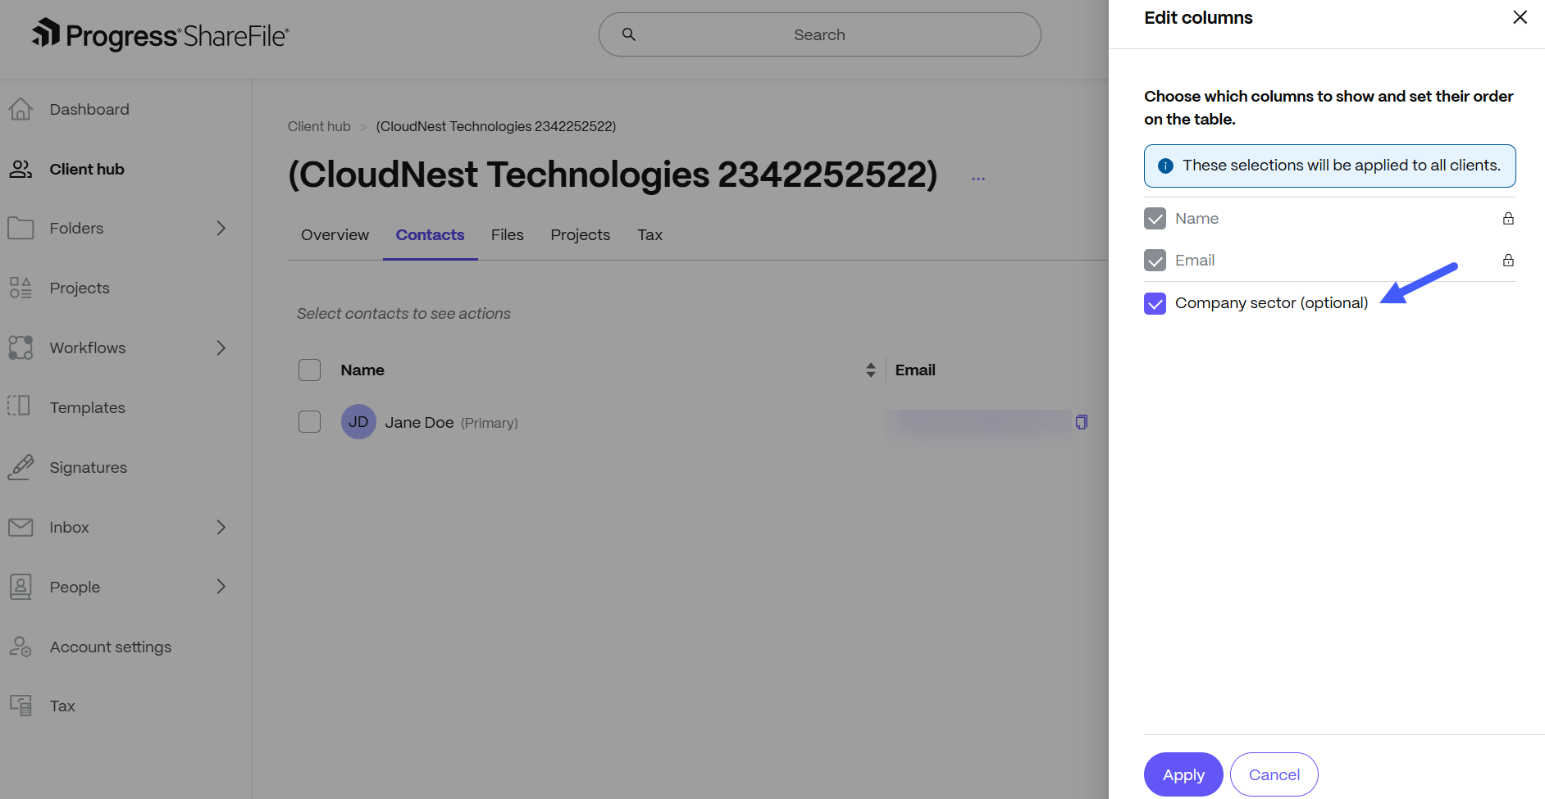Open the Account settings section

110,647
